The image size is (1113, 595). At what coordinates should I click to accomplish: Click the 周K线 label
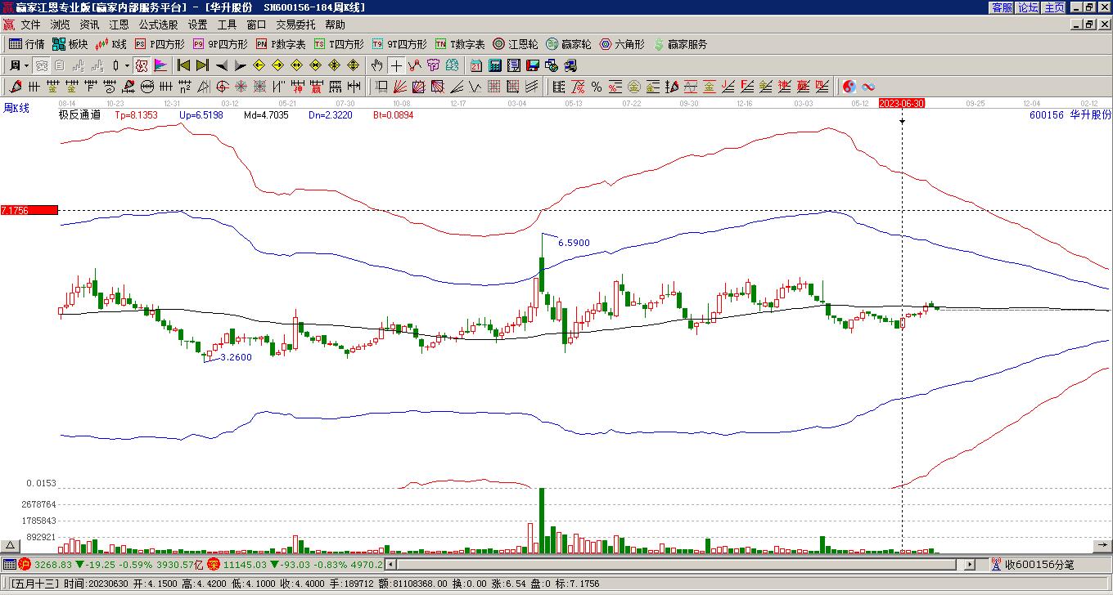(x=16, y=108)
